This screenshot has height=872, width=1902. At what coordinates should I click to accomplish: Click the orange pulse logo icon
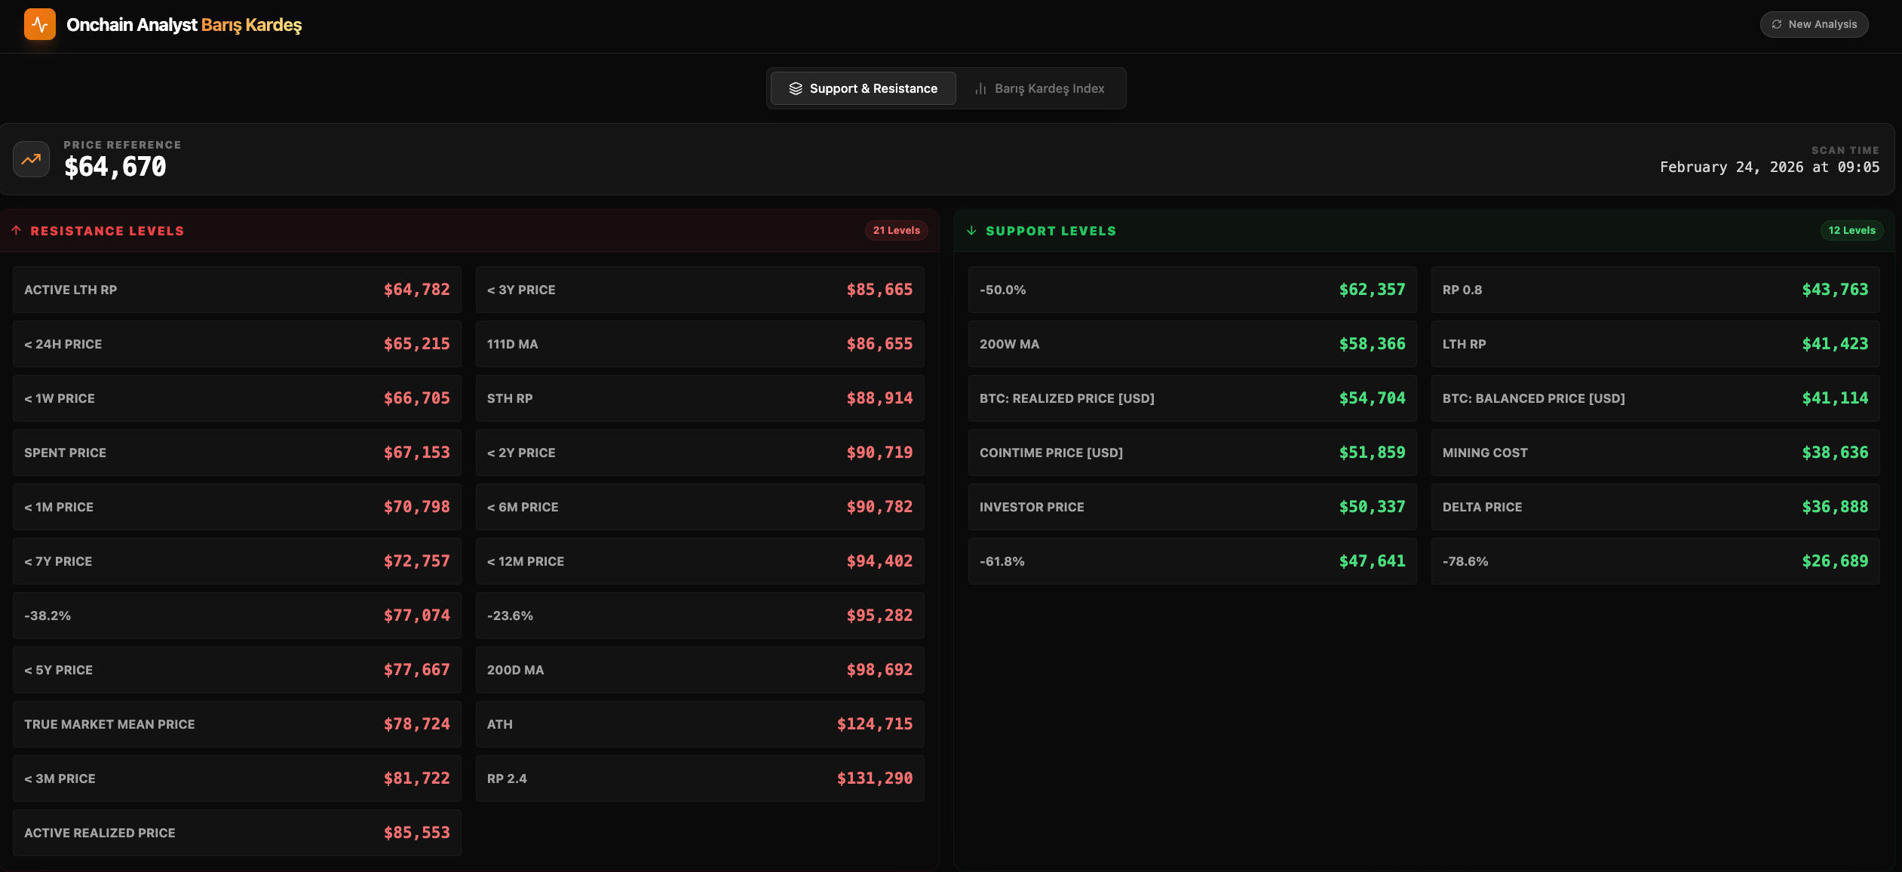point(39,24)
